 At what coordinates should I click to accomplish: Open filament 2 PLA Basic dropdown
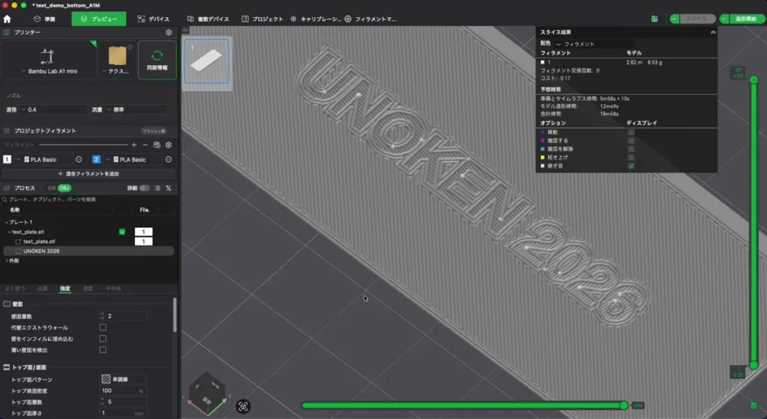click(133, 159)
